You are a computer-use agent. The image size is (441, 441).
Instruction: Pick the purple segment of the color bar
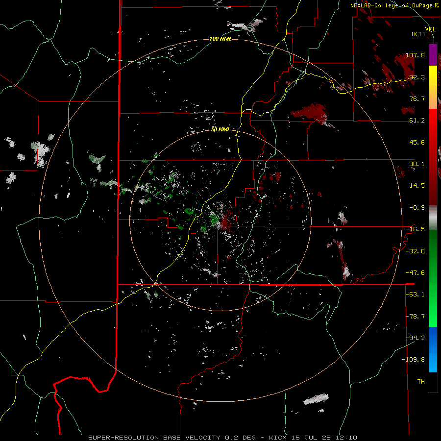[x=433, y=55]
